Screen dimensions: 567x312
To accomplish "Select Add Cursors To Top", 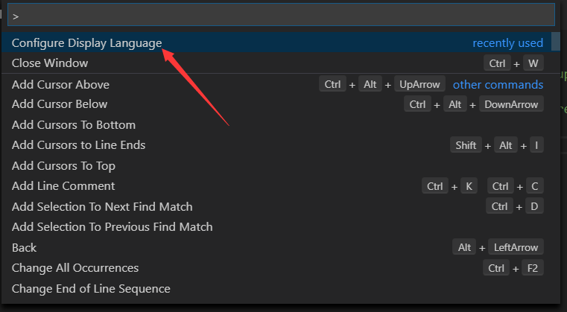I will tap(63, 165).
